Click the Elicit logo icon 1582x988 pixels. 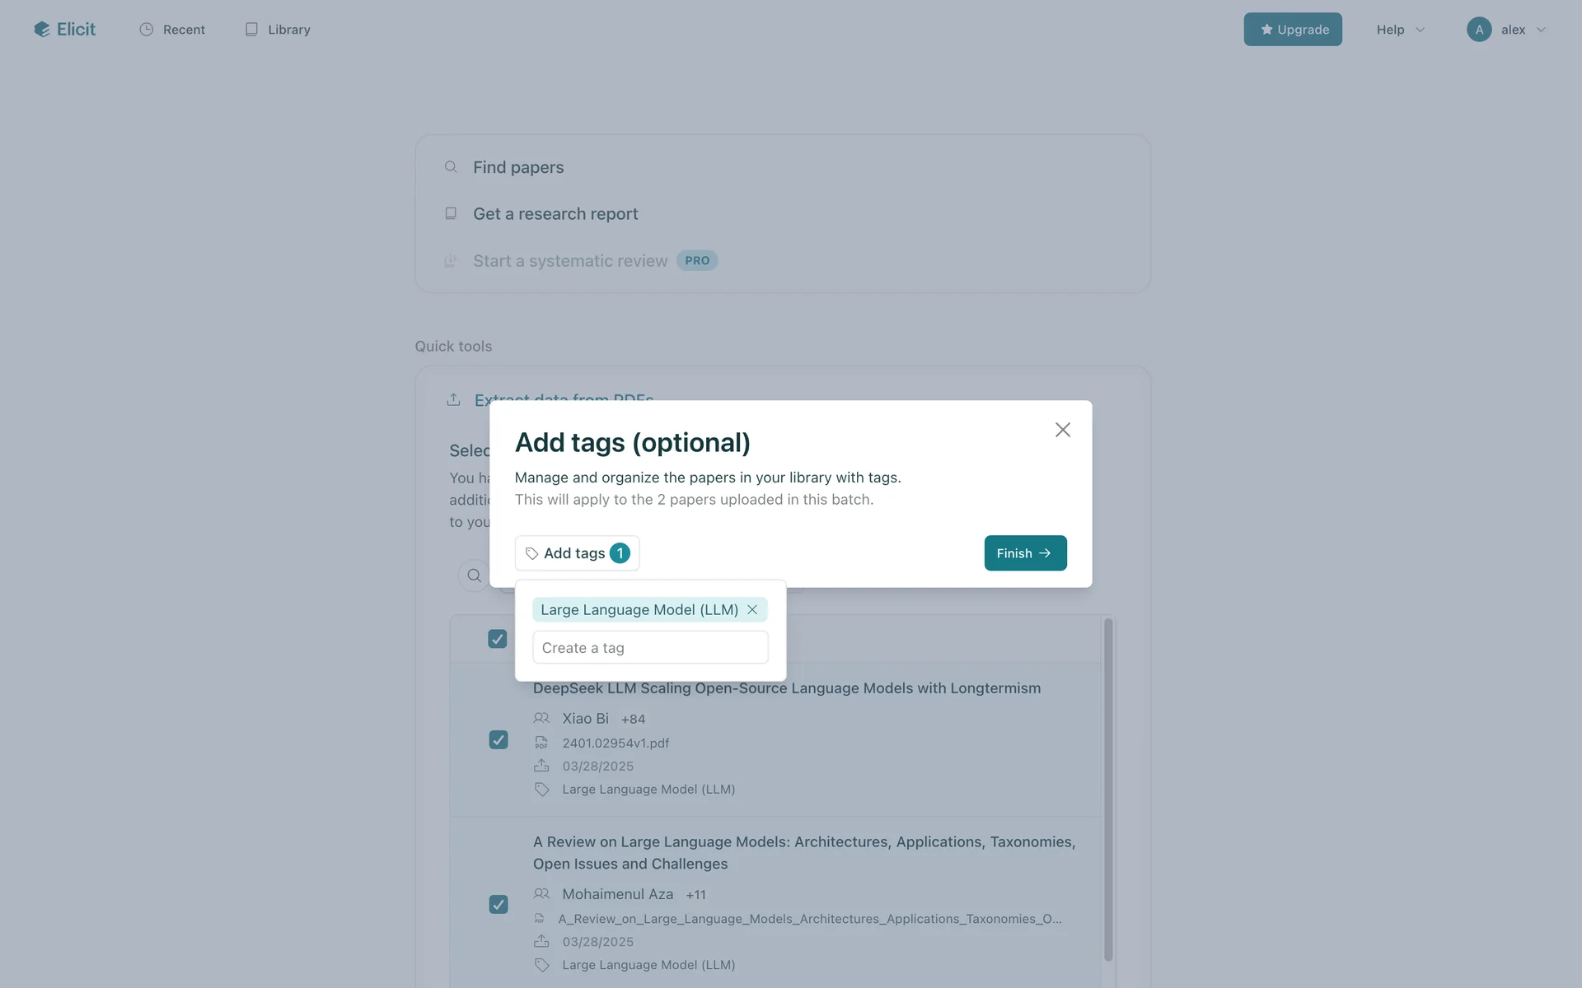(x=42, y=30)
